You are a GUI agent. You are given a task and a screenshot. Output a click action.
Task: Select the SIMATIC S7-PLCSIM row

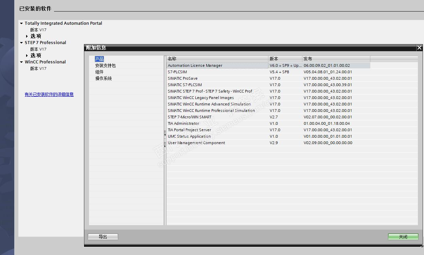pos(268,85)
